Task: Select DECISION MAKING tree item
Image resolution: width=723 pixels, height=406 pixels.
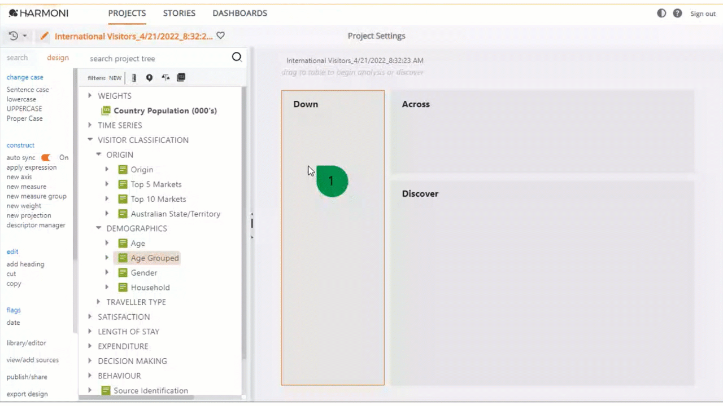Action: pyautogui.click(x=132, y=361)
